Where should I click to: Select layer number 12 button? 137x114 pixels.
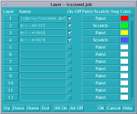(x=11, y=97)
